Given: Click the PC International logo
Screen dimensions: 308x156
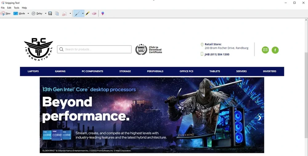Looking at the screenshot, I should (x=38, y=49).
